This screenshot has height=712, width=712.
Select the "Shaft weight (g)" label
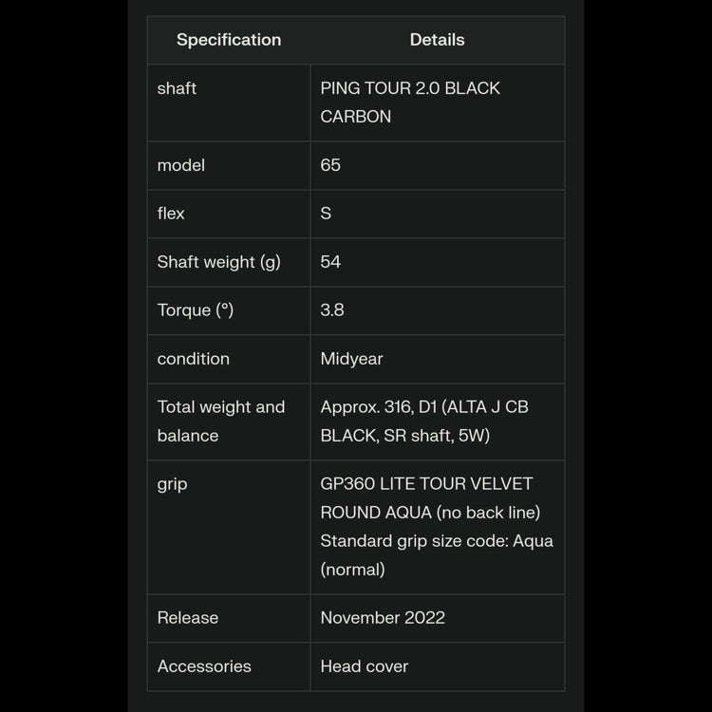pos(219,262)
